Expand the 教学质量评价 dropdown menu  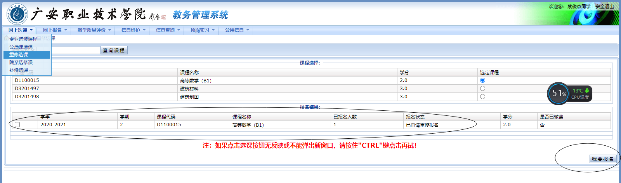tap(94, 30)
